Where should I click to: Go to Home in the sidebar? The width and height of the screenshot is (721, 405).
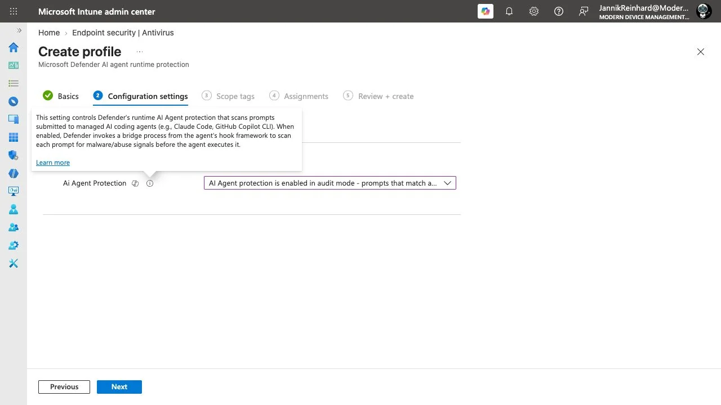(14, 47)
